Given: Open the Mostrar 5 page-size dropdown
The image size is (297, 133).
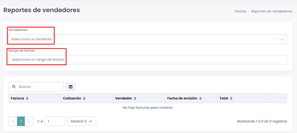Looking at the screenshot, I should tap(82, 121).
